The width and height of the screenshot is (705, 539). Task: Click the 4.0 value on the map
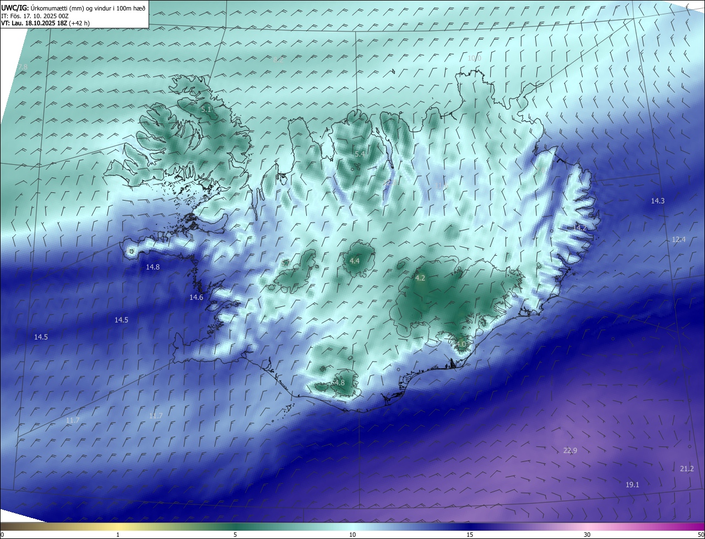460,344
